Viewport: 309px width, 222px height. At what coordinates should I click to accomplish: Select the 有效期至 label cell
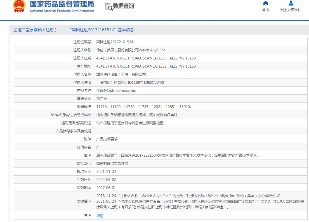[x=54, y=187]
